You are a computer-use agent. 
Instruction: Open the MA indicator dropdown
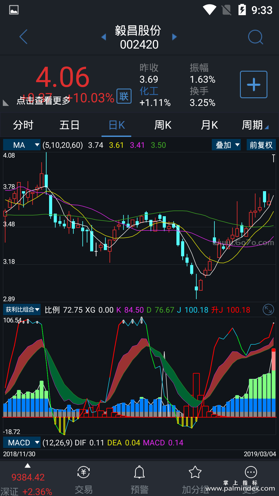(22, 145)
